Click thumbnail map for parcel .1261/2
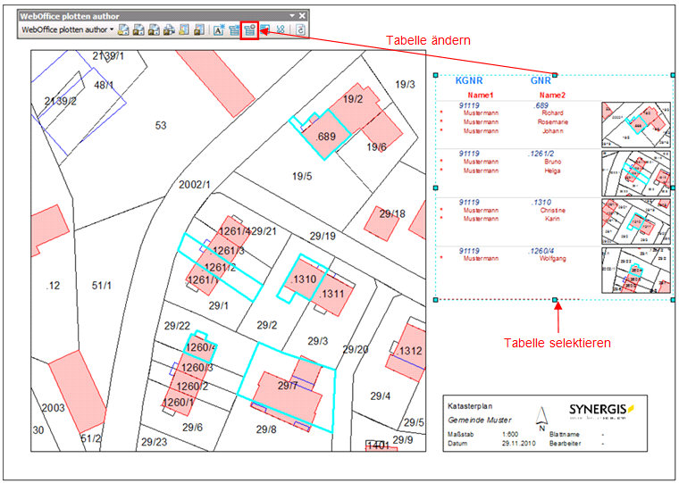Screen dimensions: 679x483 click(x=636, y=173)
